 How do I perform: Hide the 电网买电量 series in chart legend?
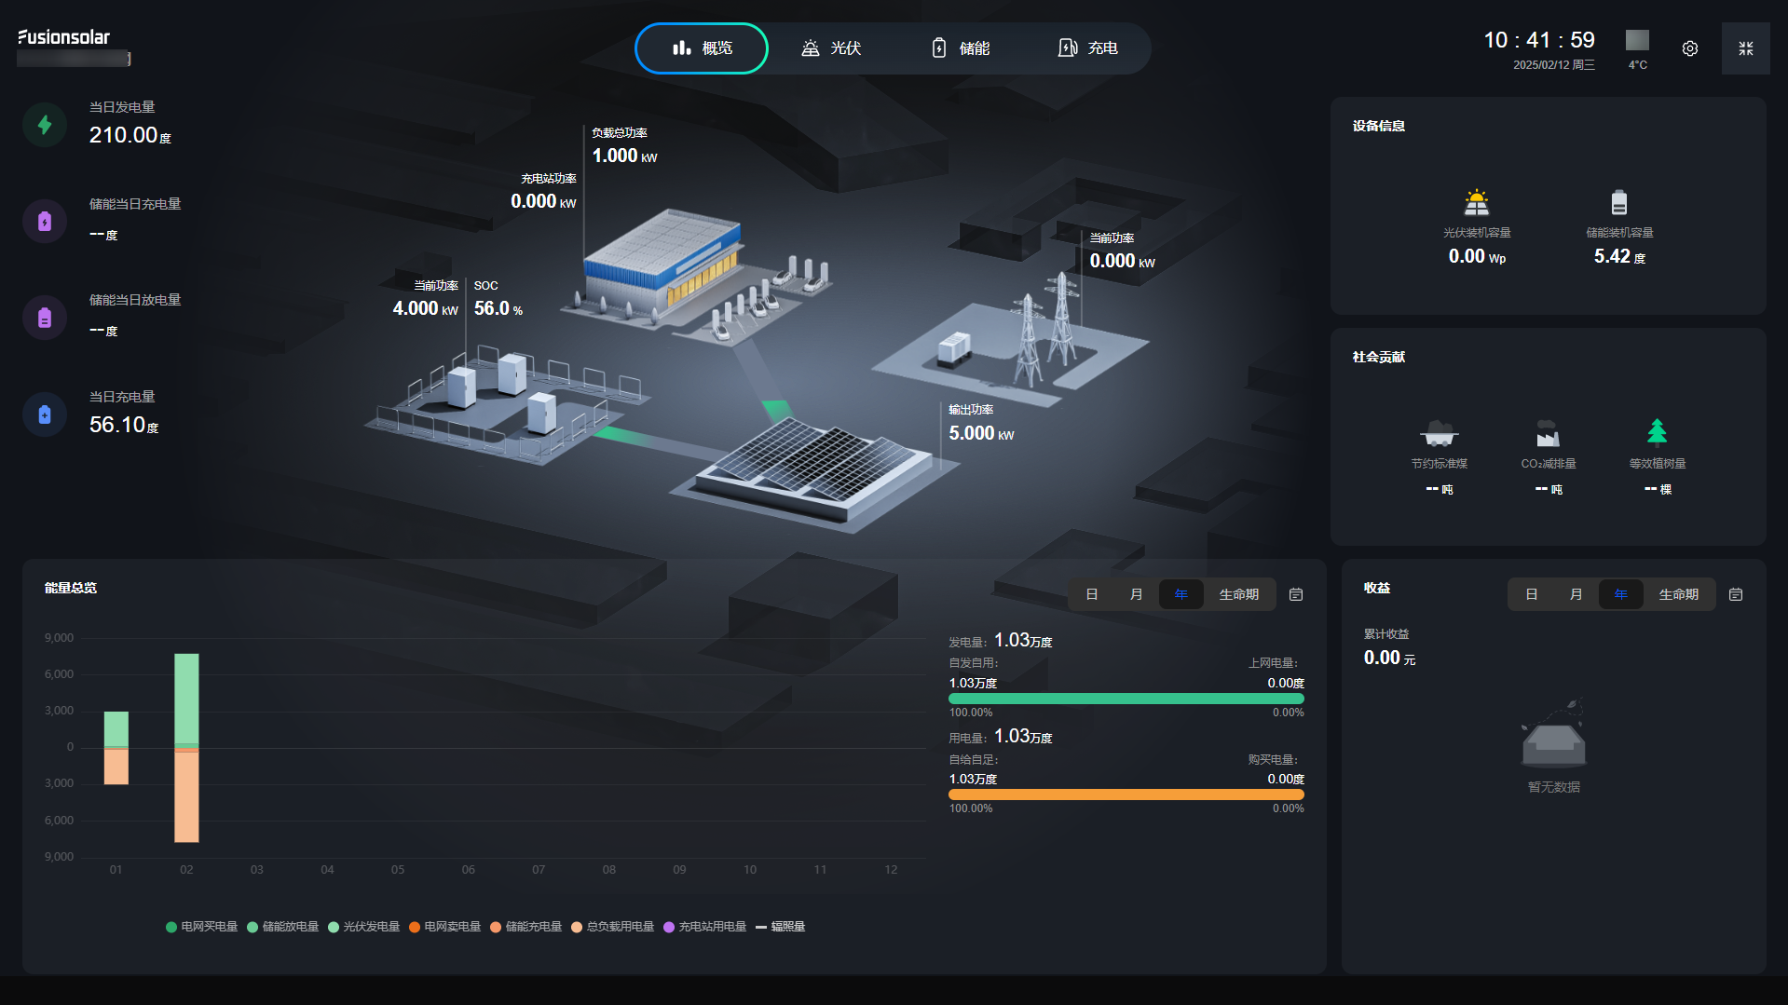click(x=201, y=927)
